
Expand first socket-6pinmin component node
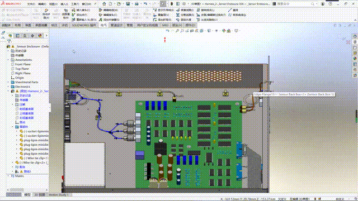pyautogui.click(x=17, y=131)
